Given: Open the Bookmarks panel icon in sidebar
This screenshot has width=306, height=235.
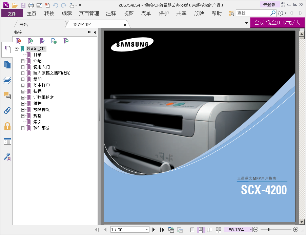Looking at the screenshot, I should [7, 49].
